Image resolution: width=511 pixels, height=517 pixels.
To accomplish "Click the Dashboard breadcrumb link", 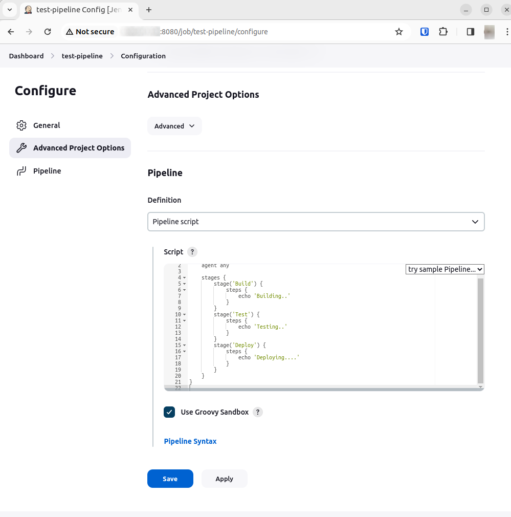I will (26, 56).
